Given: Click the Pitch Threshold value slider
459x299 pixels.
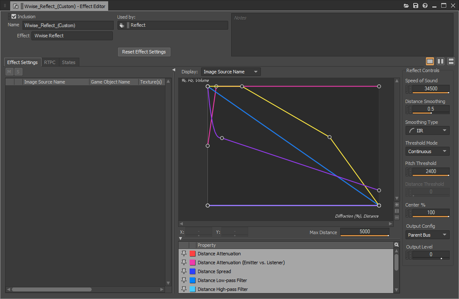Looking at the screenshot, I should pyautogui.click(x=431, y=172).
